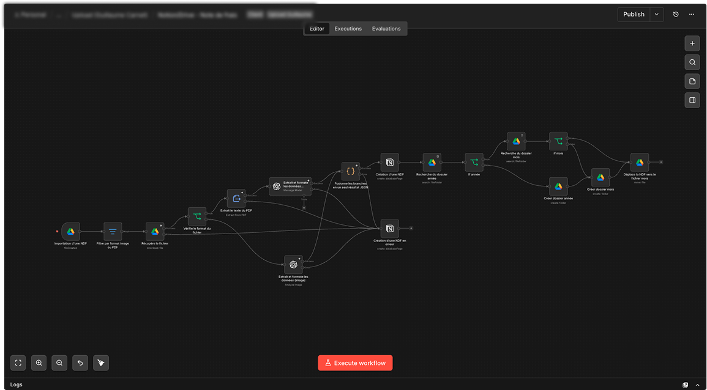
Task: Select the Création d'une NDF Notion node
Action: (x=389, y=163)
